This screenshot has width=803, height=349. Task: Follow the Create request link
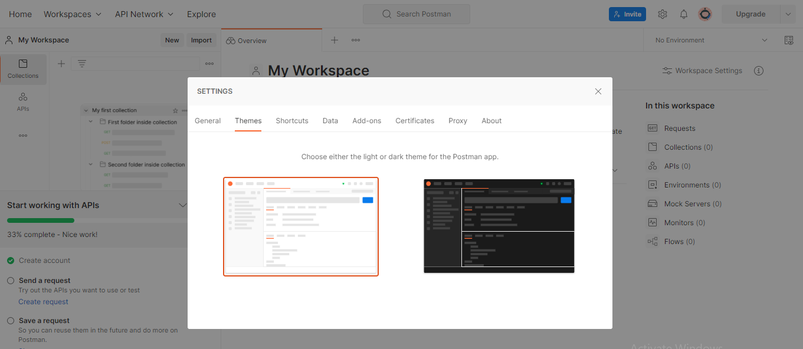[43, 302]
